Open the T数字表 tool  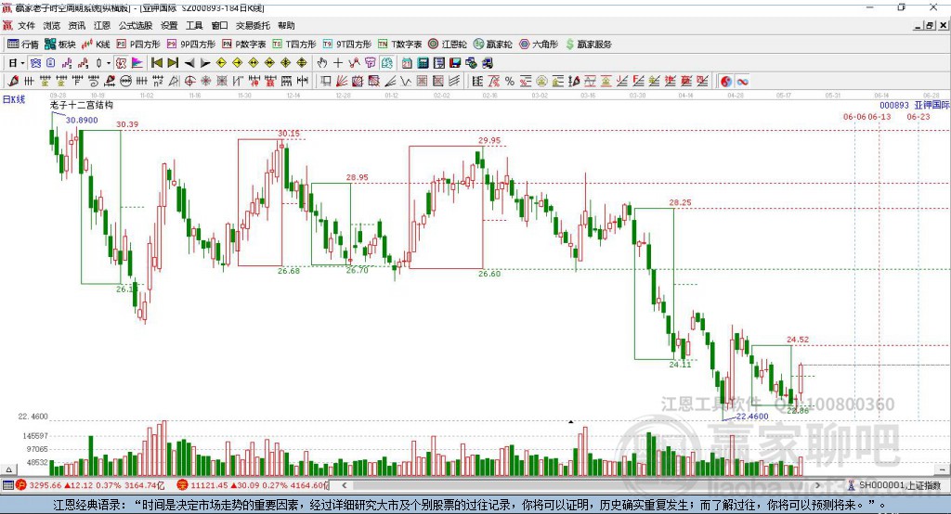coord(399,45)
